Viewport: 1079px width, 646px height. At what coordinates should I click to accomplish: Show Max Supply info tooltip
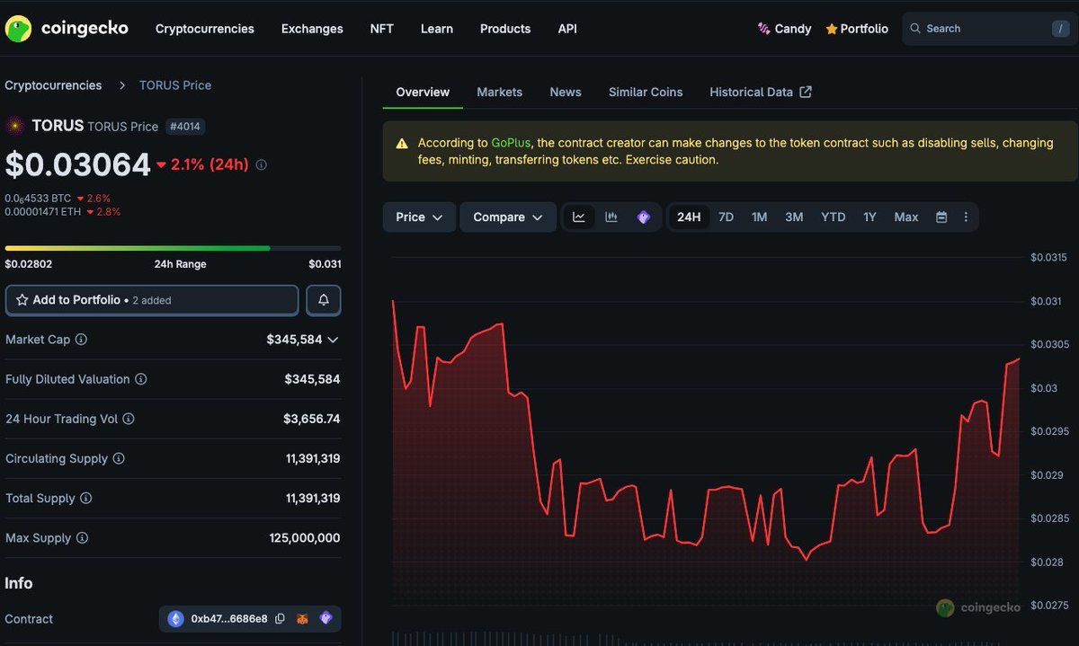coord(82,537)
